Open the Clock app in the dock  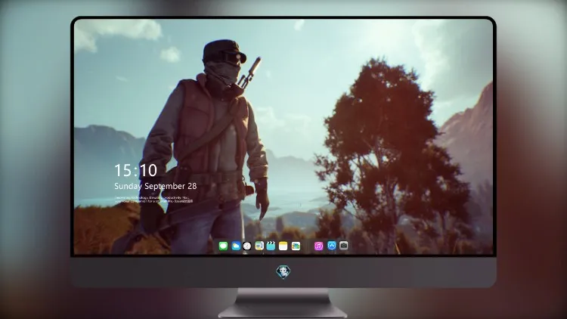pyautogui.click(x=247, y=246)
